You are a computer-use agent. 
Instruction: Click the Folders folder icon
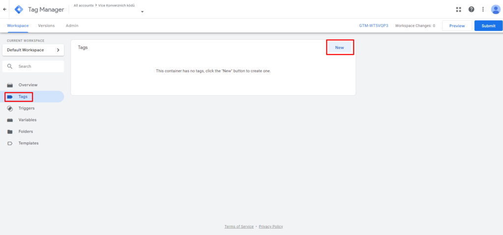pos(10,132)
